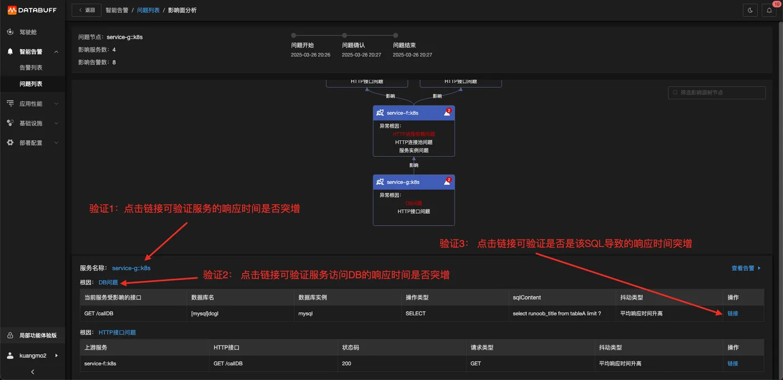Open 告警列表 submenu item
This screenshot has width=783, height=380.
(31, 68)
